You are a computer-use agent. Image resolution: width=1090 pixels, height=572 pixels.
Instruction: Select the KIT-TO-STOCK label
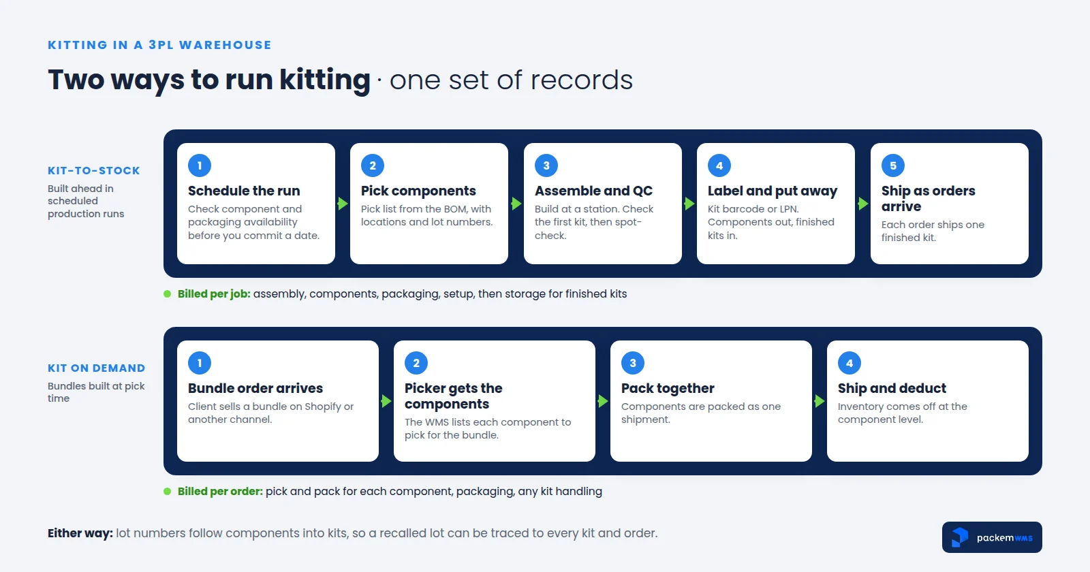pyautogui.click(x=94, y=170)
